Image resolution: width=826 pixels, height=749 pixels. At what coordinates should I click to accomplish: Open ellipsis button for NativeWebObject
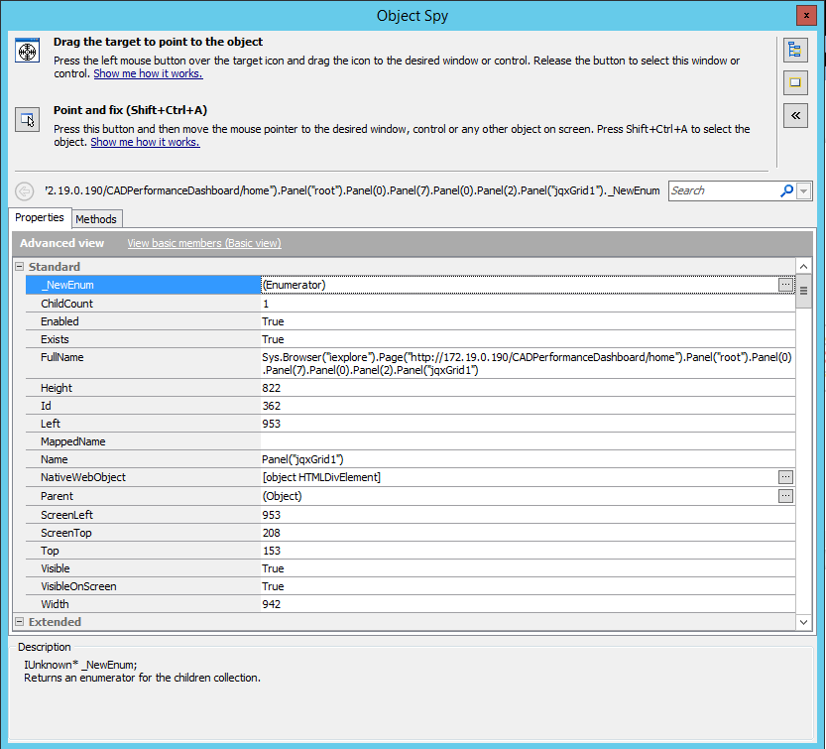[785, 477]
